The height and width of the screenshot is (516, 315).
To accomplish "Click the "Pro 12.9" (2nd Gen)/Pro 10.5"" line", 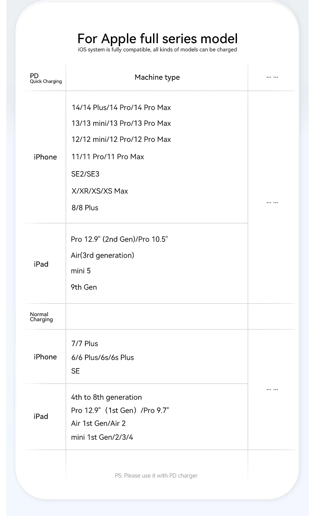I will tap(119, 239).
